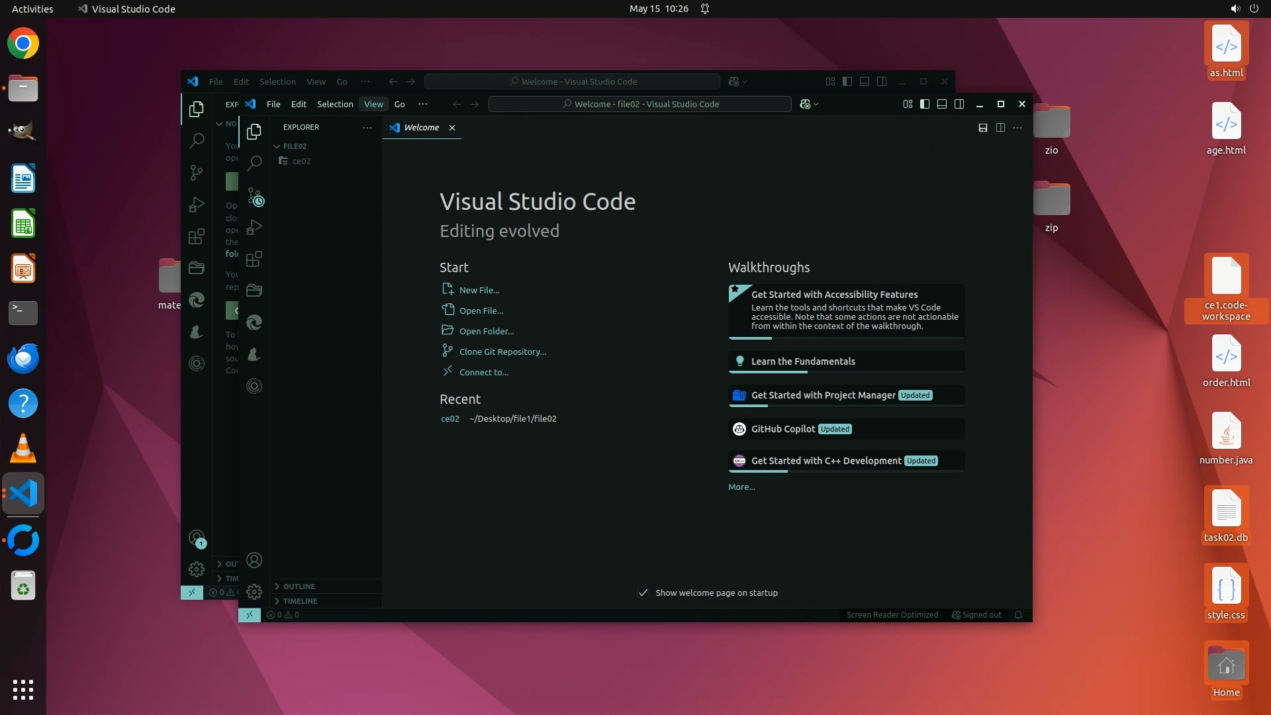The image size is (1271, 715).
Task: Click the Clone Git Repository link
Action: [502, 352]
